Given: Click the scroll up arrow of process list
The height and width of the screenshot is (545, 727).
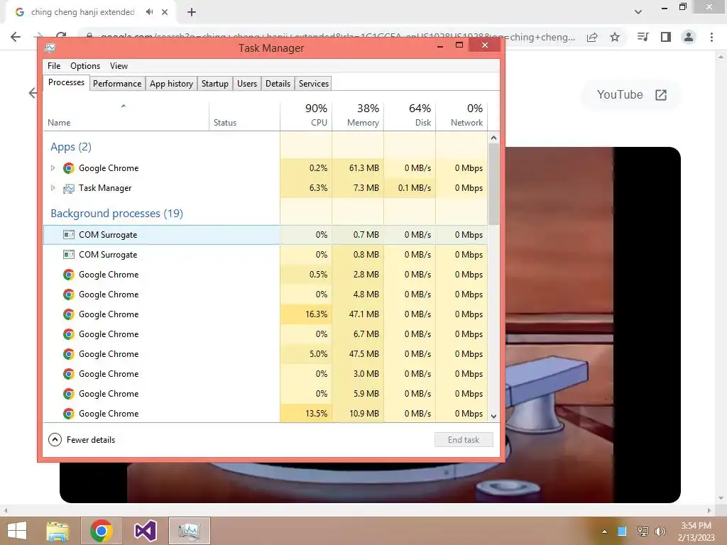Looking at the screenshot, I should [x=494, y=138].
